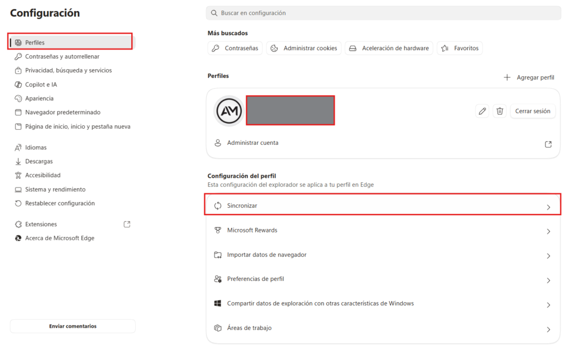Click the Idiomas language icon
Viewport: 572px width, 345px height.
click(18, 147)
